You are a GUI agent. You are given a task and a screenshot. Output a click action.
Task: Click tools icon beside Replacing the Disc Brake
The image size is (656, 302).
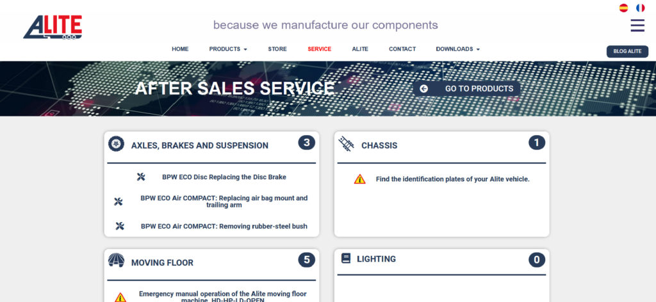point(141,177)
